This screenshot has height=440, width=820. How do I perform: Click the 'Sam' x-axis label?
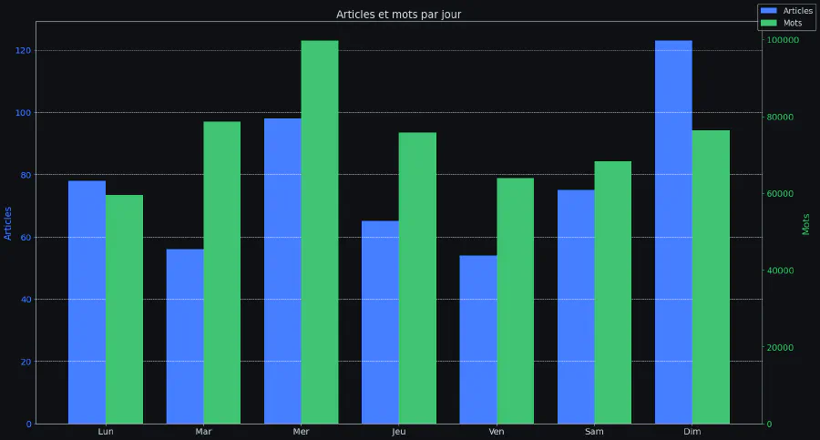click(x=594, y=431)
